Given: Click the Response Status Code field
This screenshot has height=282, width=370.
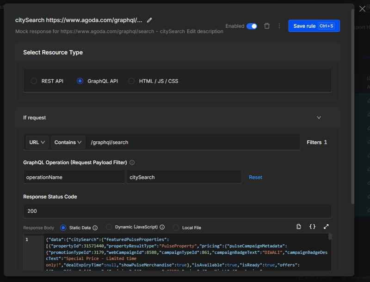Looking at the screenshot, I should pyautogui.click(x=177, y=211).
